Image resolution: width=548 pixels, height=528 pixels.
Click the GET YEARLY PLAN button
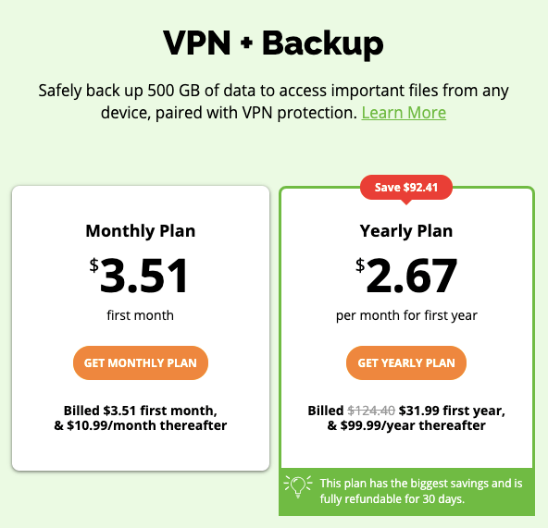click(x=406, y=362)
